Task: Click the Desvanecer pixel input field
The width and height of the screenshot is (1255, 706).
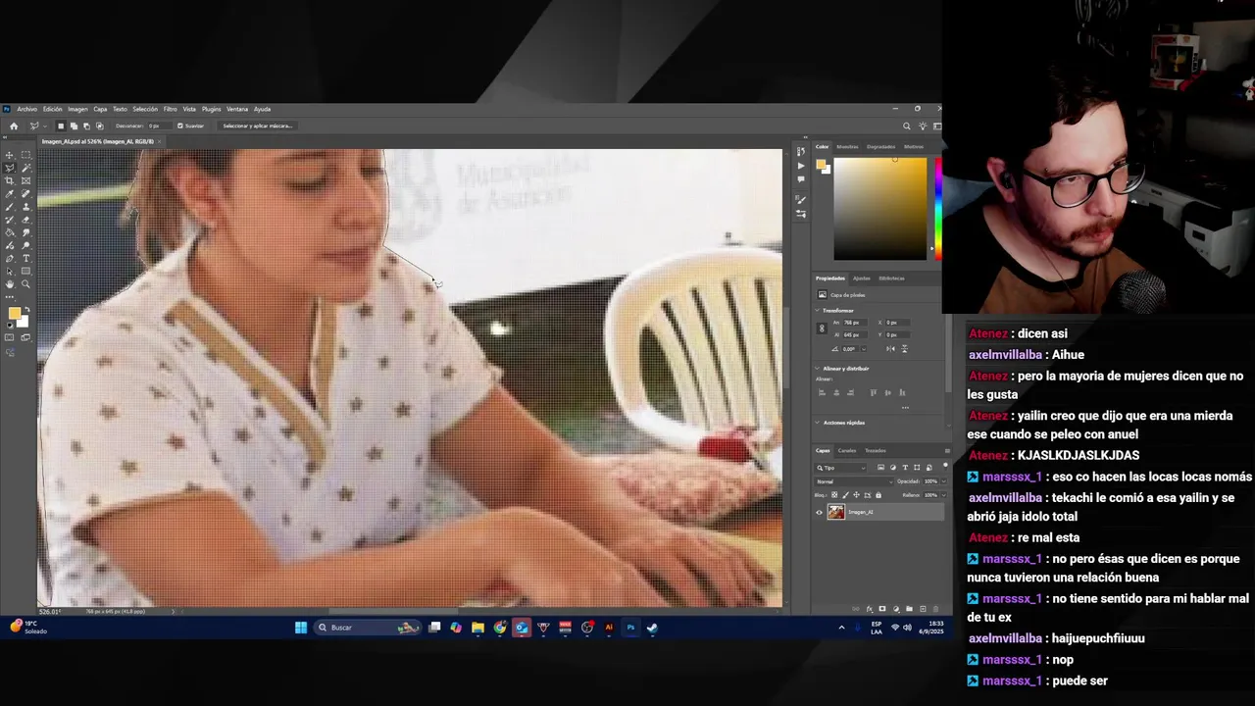Action: pos(160,126)
